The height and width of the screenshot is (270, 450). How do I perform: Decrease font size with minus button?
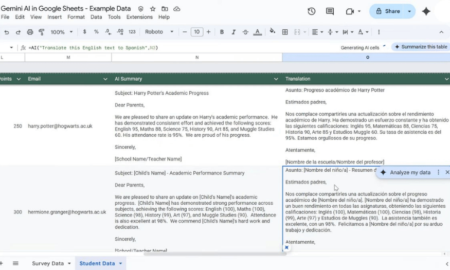click(x=185, y=32)
